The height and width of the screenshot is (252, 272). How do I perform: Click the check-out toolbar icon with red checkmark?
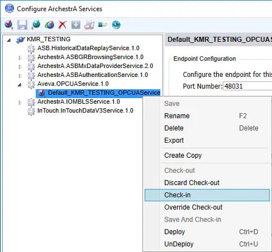(9, 25)
